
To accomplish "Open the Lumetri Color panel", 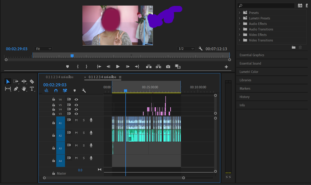I will [x=249, y=72].
